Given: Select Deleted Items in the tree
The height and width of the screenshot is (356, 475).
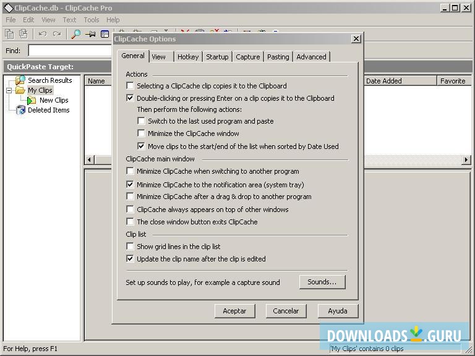Looking at the screenshot, I should click(x=49, y=110).
